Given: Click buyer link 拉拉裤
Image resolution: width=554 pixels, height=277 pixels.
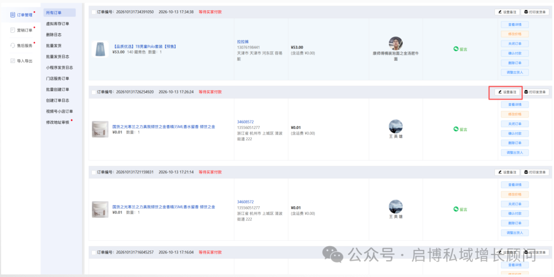Looking at the screenshot, I should tap(243, 41).
